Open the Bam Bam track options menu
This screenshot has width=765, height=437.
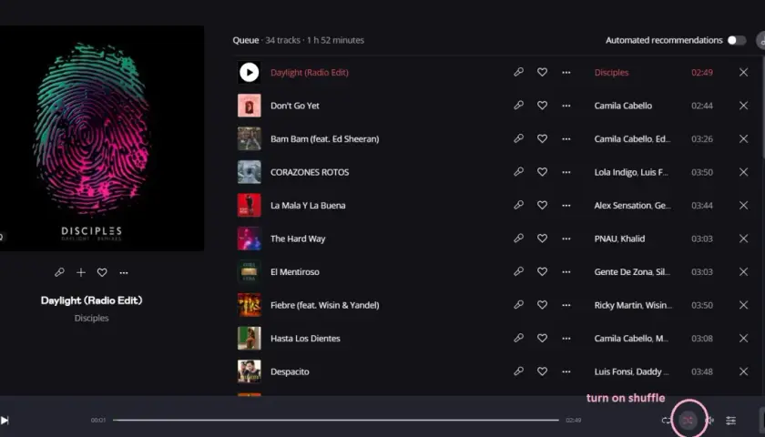[x=566, y=138]
